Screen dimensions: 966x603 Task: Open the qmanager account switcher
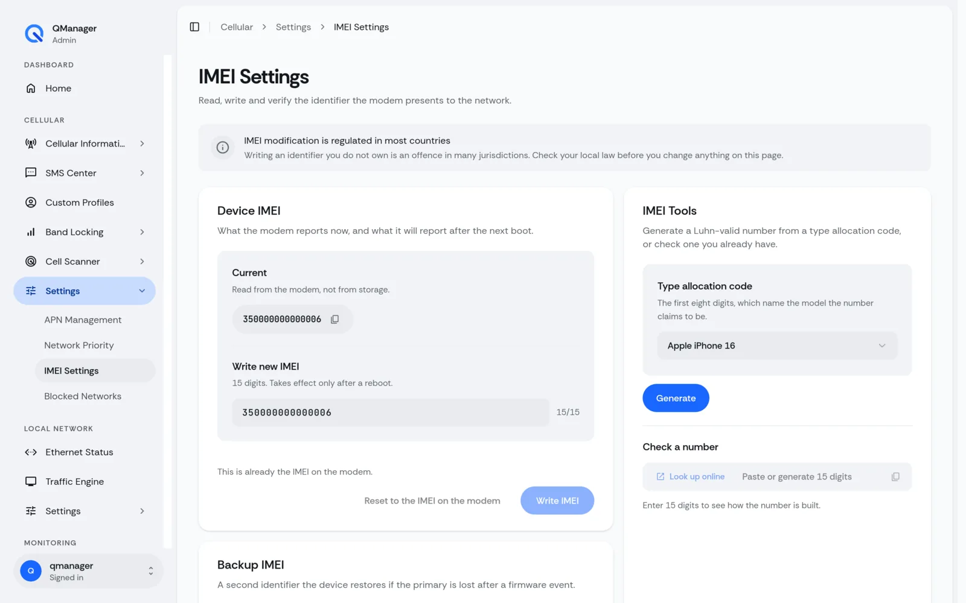pyautogui.click(x=88, y=571)
